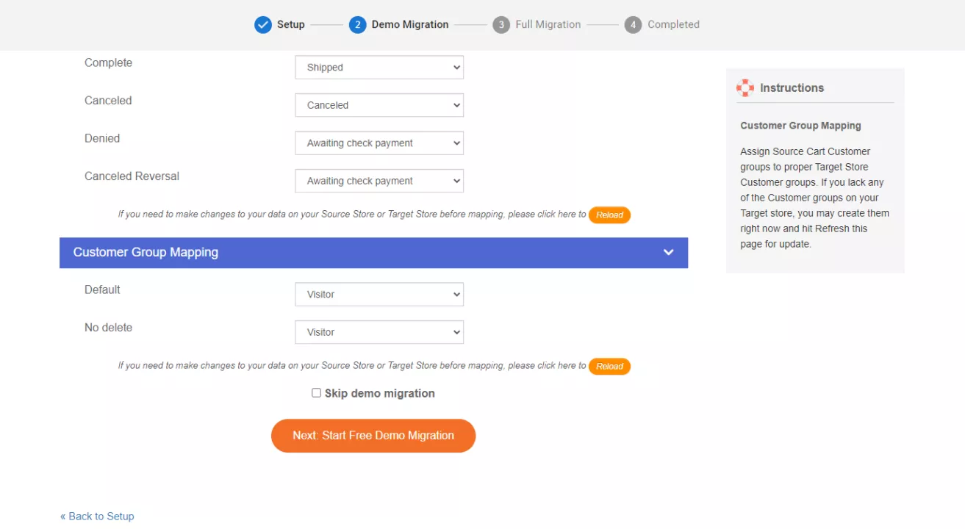Click the Setup completed checkmark icon

pyautogui.click(x=262, y=24)
